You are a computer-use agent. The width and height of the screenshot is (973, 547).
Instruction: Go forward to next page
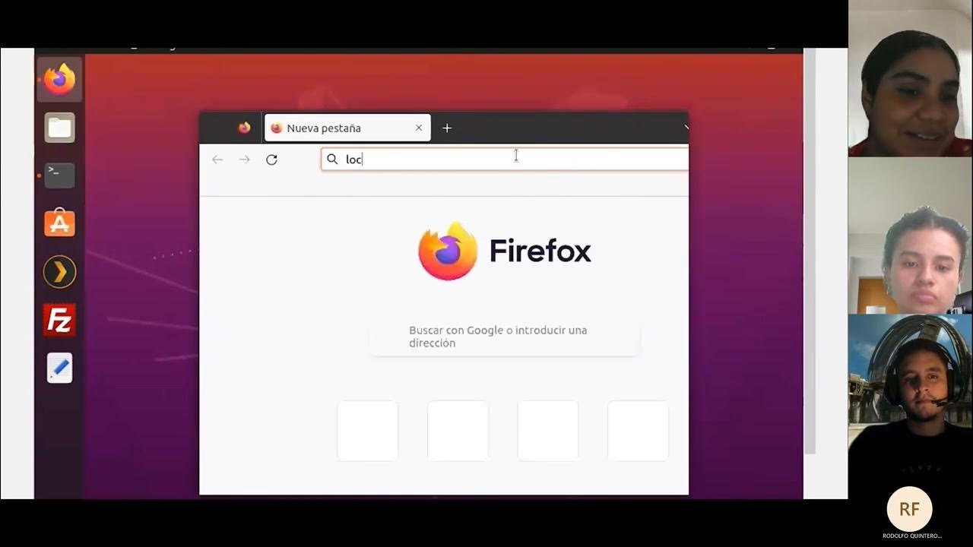point(244,160)
